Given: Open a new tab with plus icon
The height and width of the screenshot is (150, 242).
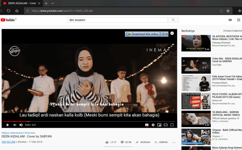Looking at the screenshot, I should tap(46, 3).
